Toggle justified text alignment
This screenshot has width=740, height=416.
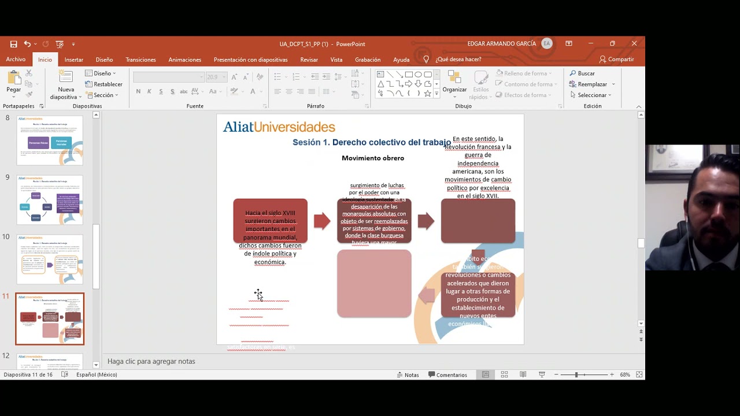(x=312, y=91)
